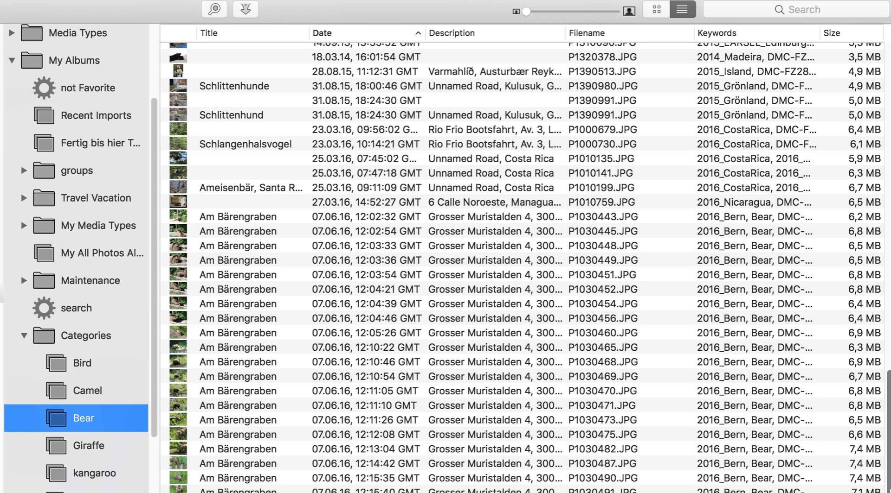Expand the My Media Types folder
The width and height of the screenshot is (891, 493).
24,226
